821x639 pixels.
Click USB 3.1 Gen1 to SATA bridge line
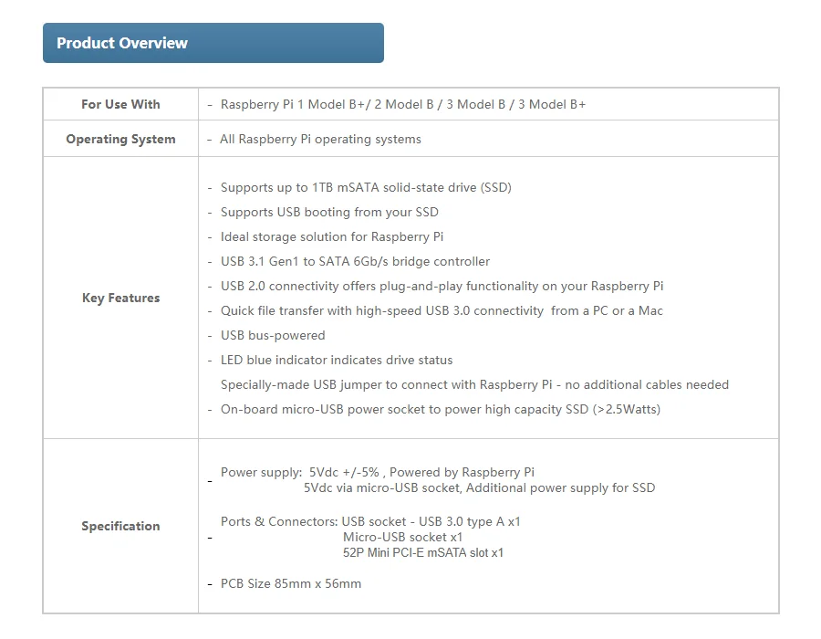click(355, 261)
